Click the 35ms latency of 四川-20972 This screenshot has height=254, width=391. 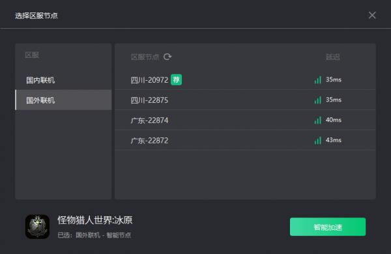click(334, 79)
